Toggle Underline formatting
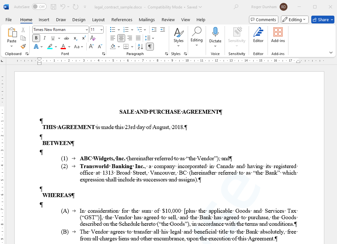This screenshot has width=337, height=244. tap(53, 38)
